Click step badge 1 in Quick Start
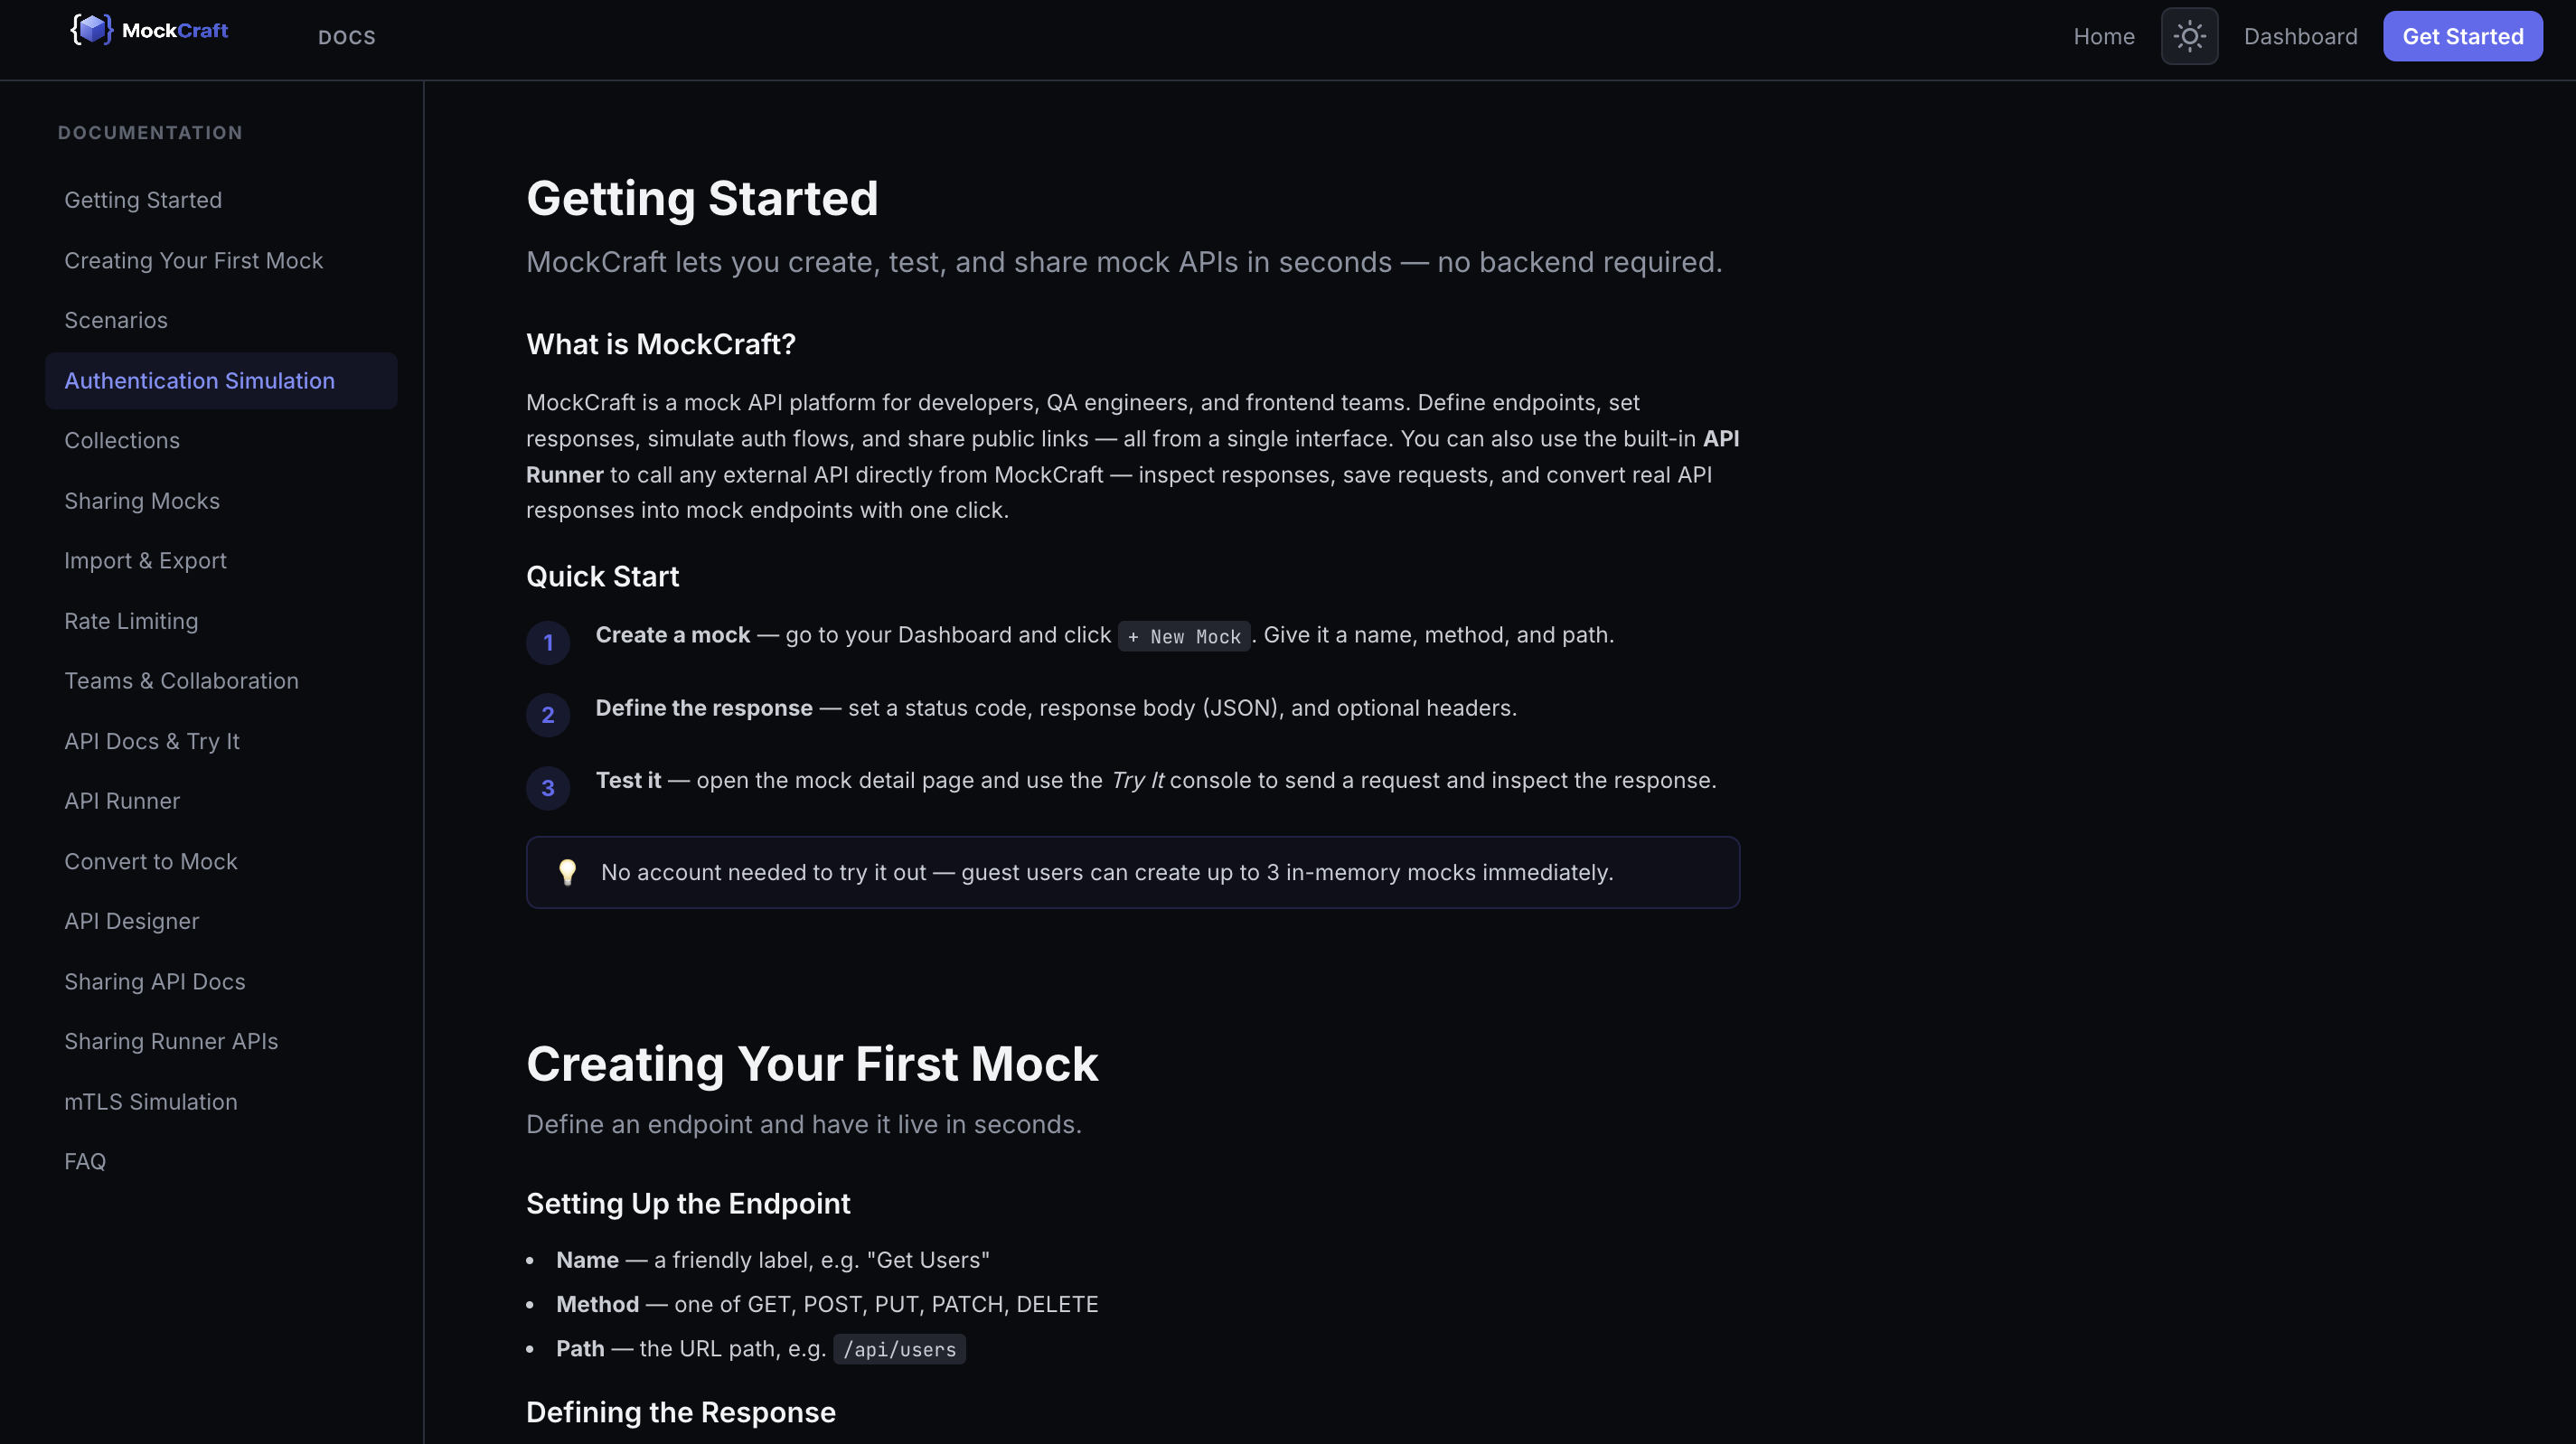The image size is (2576, 1444). point(548,643)
